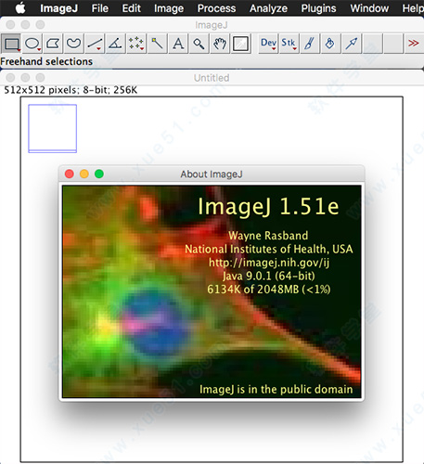Select the Text tool
Image resolution: width=424 pixels, height=464 pixels.
point(178,44)
